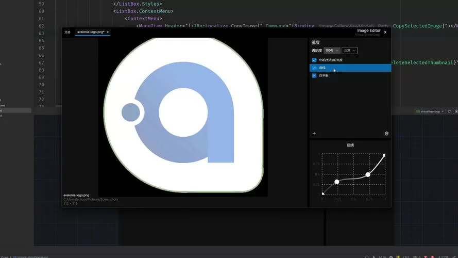Image resolution: width=458 pixels, height=258 pixels.
Task: Select the curve end point at top right
Action: tap(384, 155)
